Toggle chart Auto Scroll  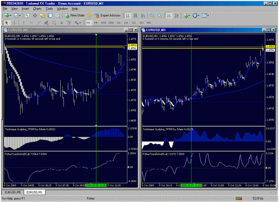(169, 16)
